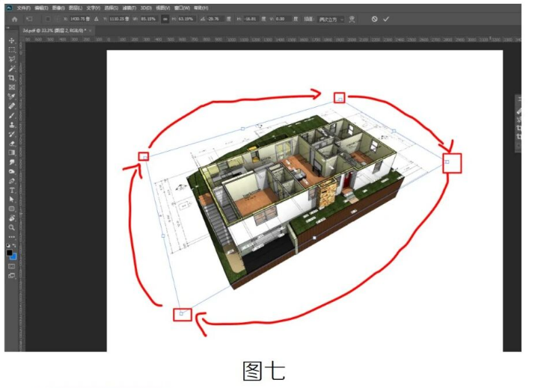Viewport: 538px width, 388px height.
Task: Select the Horizontal Type tool
Action: 12,190
